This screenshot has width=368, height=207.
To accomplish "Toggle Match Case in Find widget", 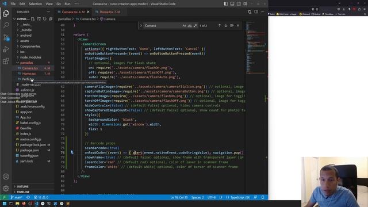I will pos(184,25).
